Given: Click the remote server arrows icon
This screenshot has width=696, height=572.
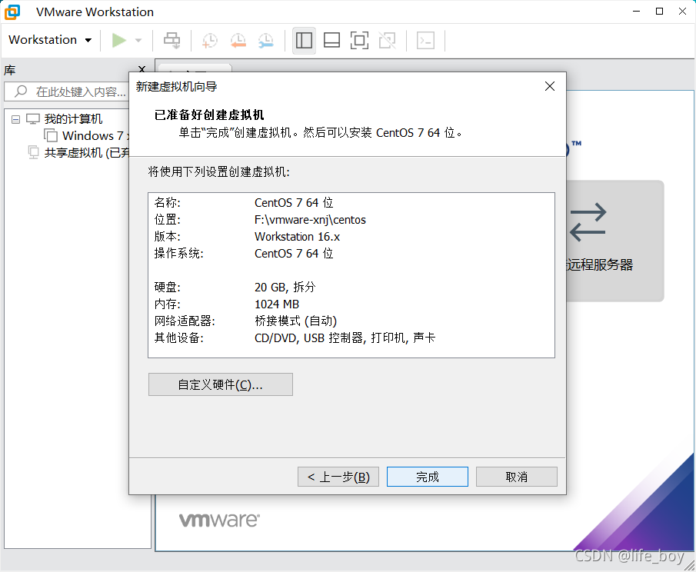Looking at the screenshot, I should coord(588,222).
